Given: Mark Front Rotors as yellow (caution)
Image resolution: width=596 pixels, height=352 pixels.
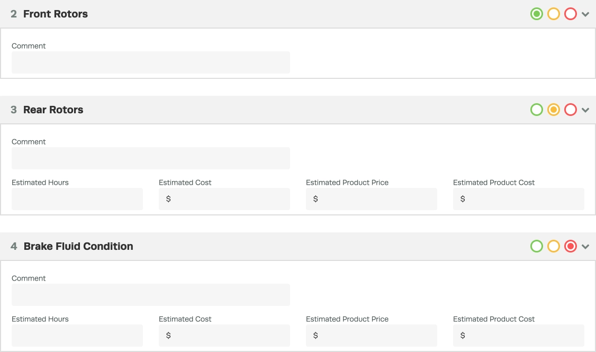Looking at the screenshot, I should [554, 14].
